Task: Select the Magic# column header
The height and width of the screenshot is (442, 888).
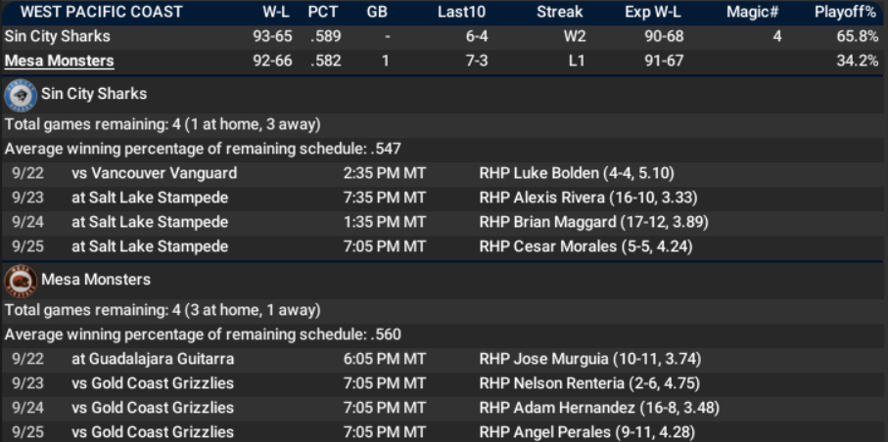Action: click(x=753, y=13)
